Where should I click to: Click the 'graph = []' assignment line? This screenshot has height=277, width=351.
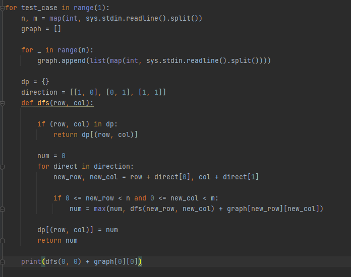[41, 29]
